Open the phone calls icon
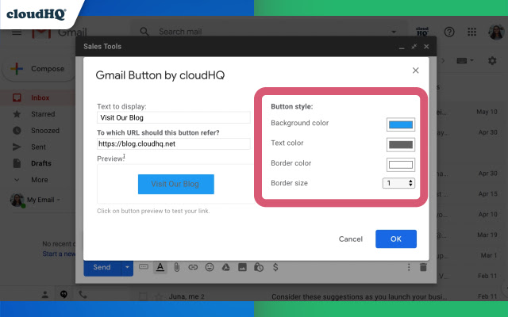This screenshot has height=317, width=508. click(83, 295)
